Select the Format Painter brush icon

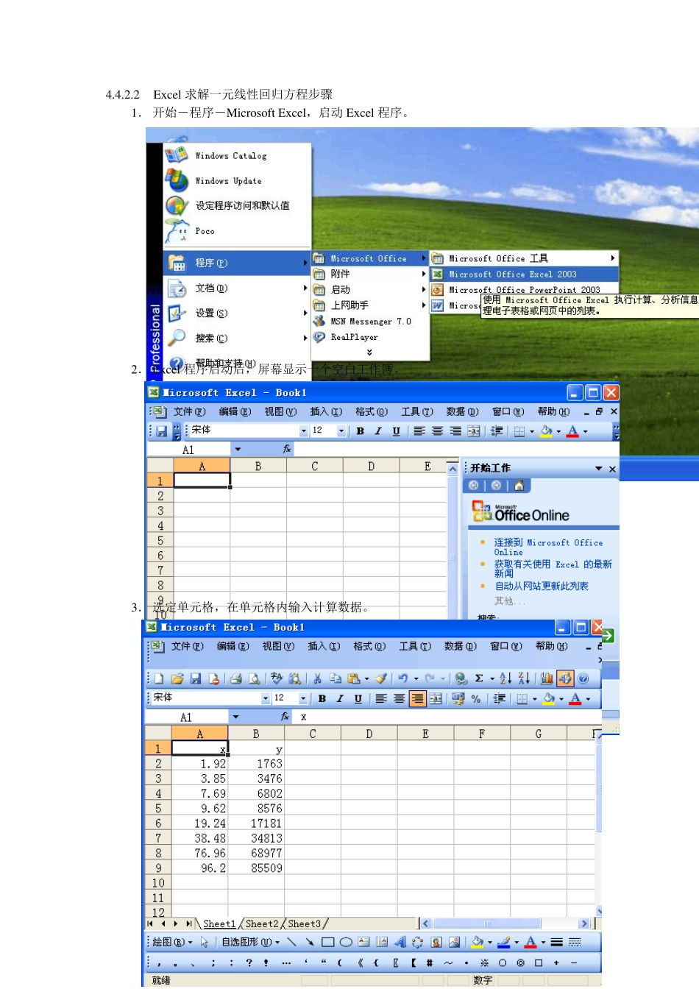pyautogui.click(x=380, y=678)
